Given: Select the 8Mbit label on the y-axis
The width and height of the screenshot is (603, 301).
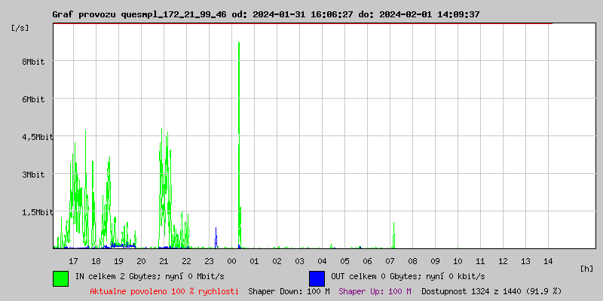Looking at the screenshot, I should coord(32,62).
